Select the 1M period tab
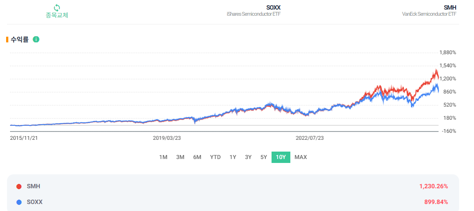474x211 pixels. [163, 157]
